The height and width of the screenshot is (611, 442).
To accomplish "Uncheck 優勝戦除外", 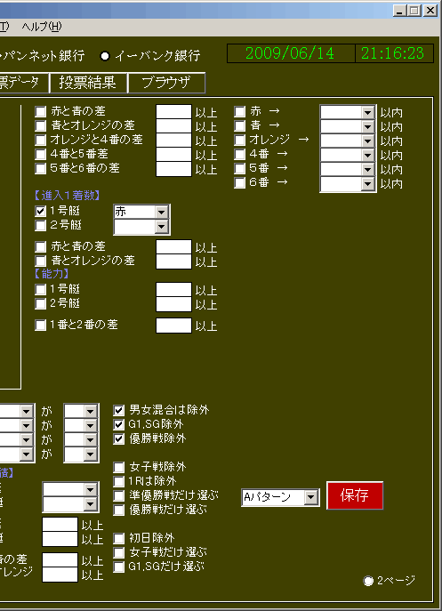I will 119,438.
